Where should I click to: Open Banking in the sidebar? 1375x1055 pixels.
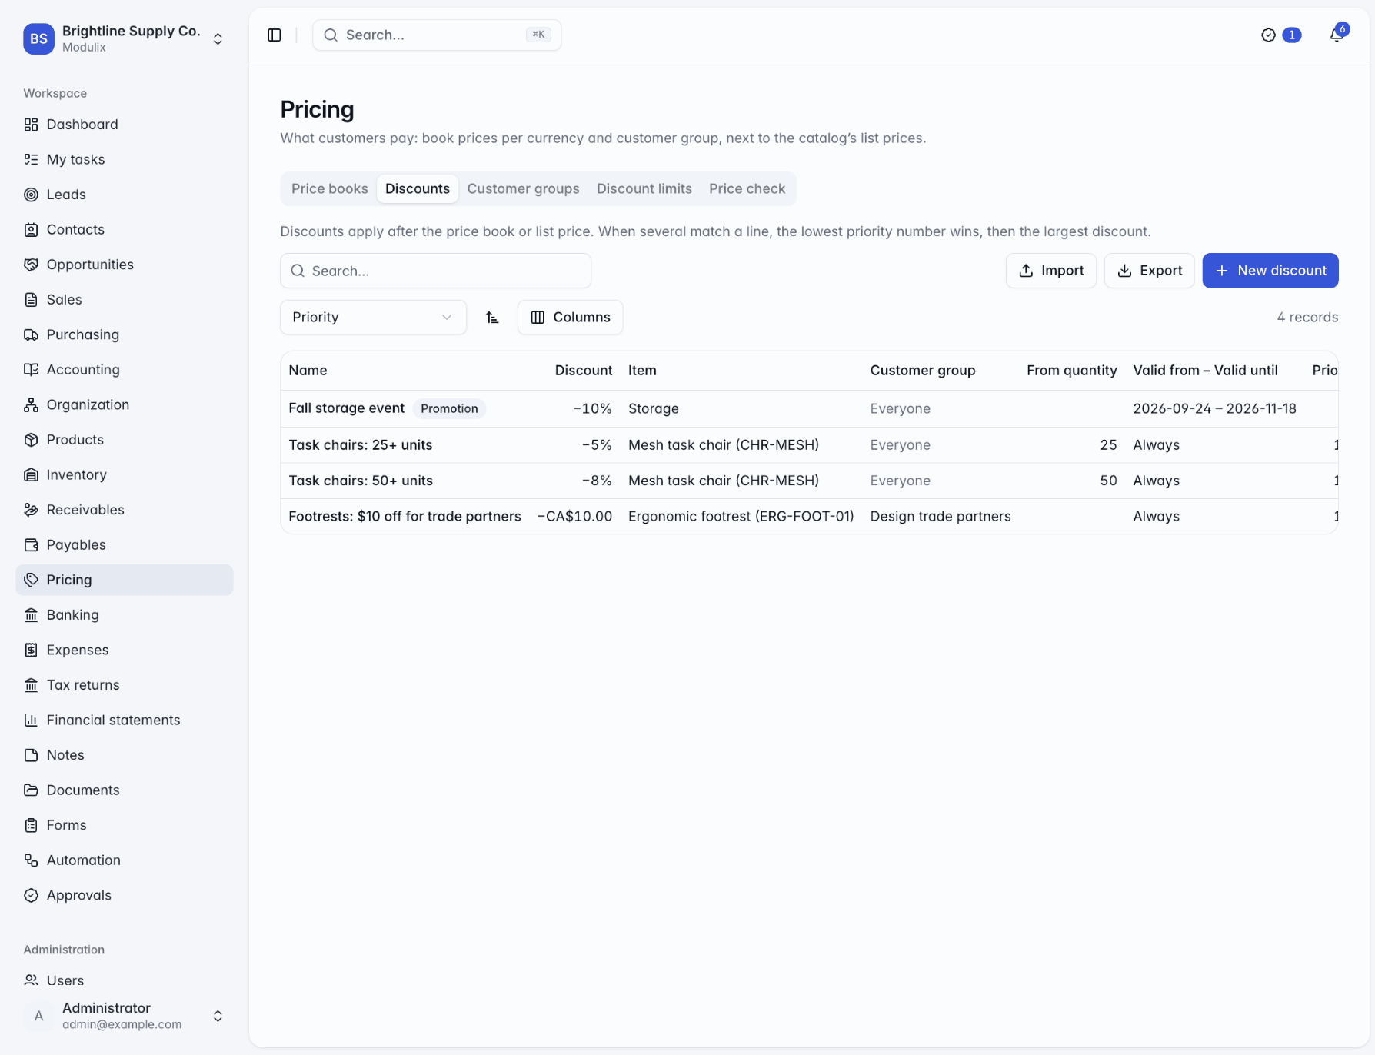[124, 614]
